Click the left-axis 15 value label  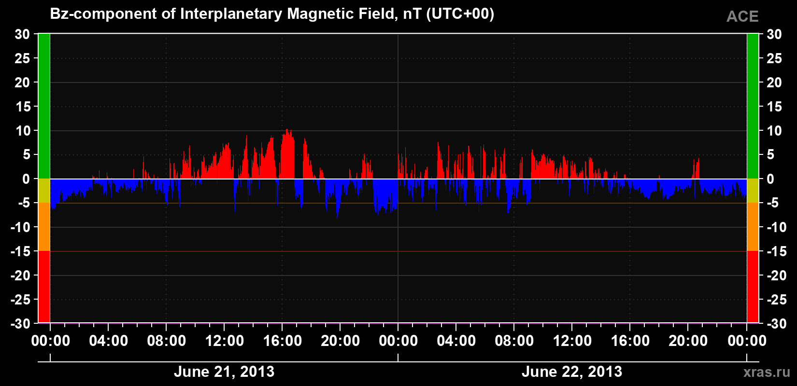(x=22, y=107)
